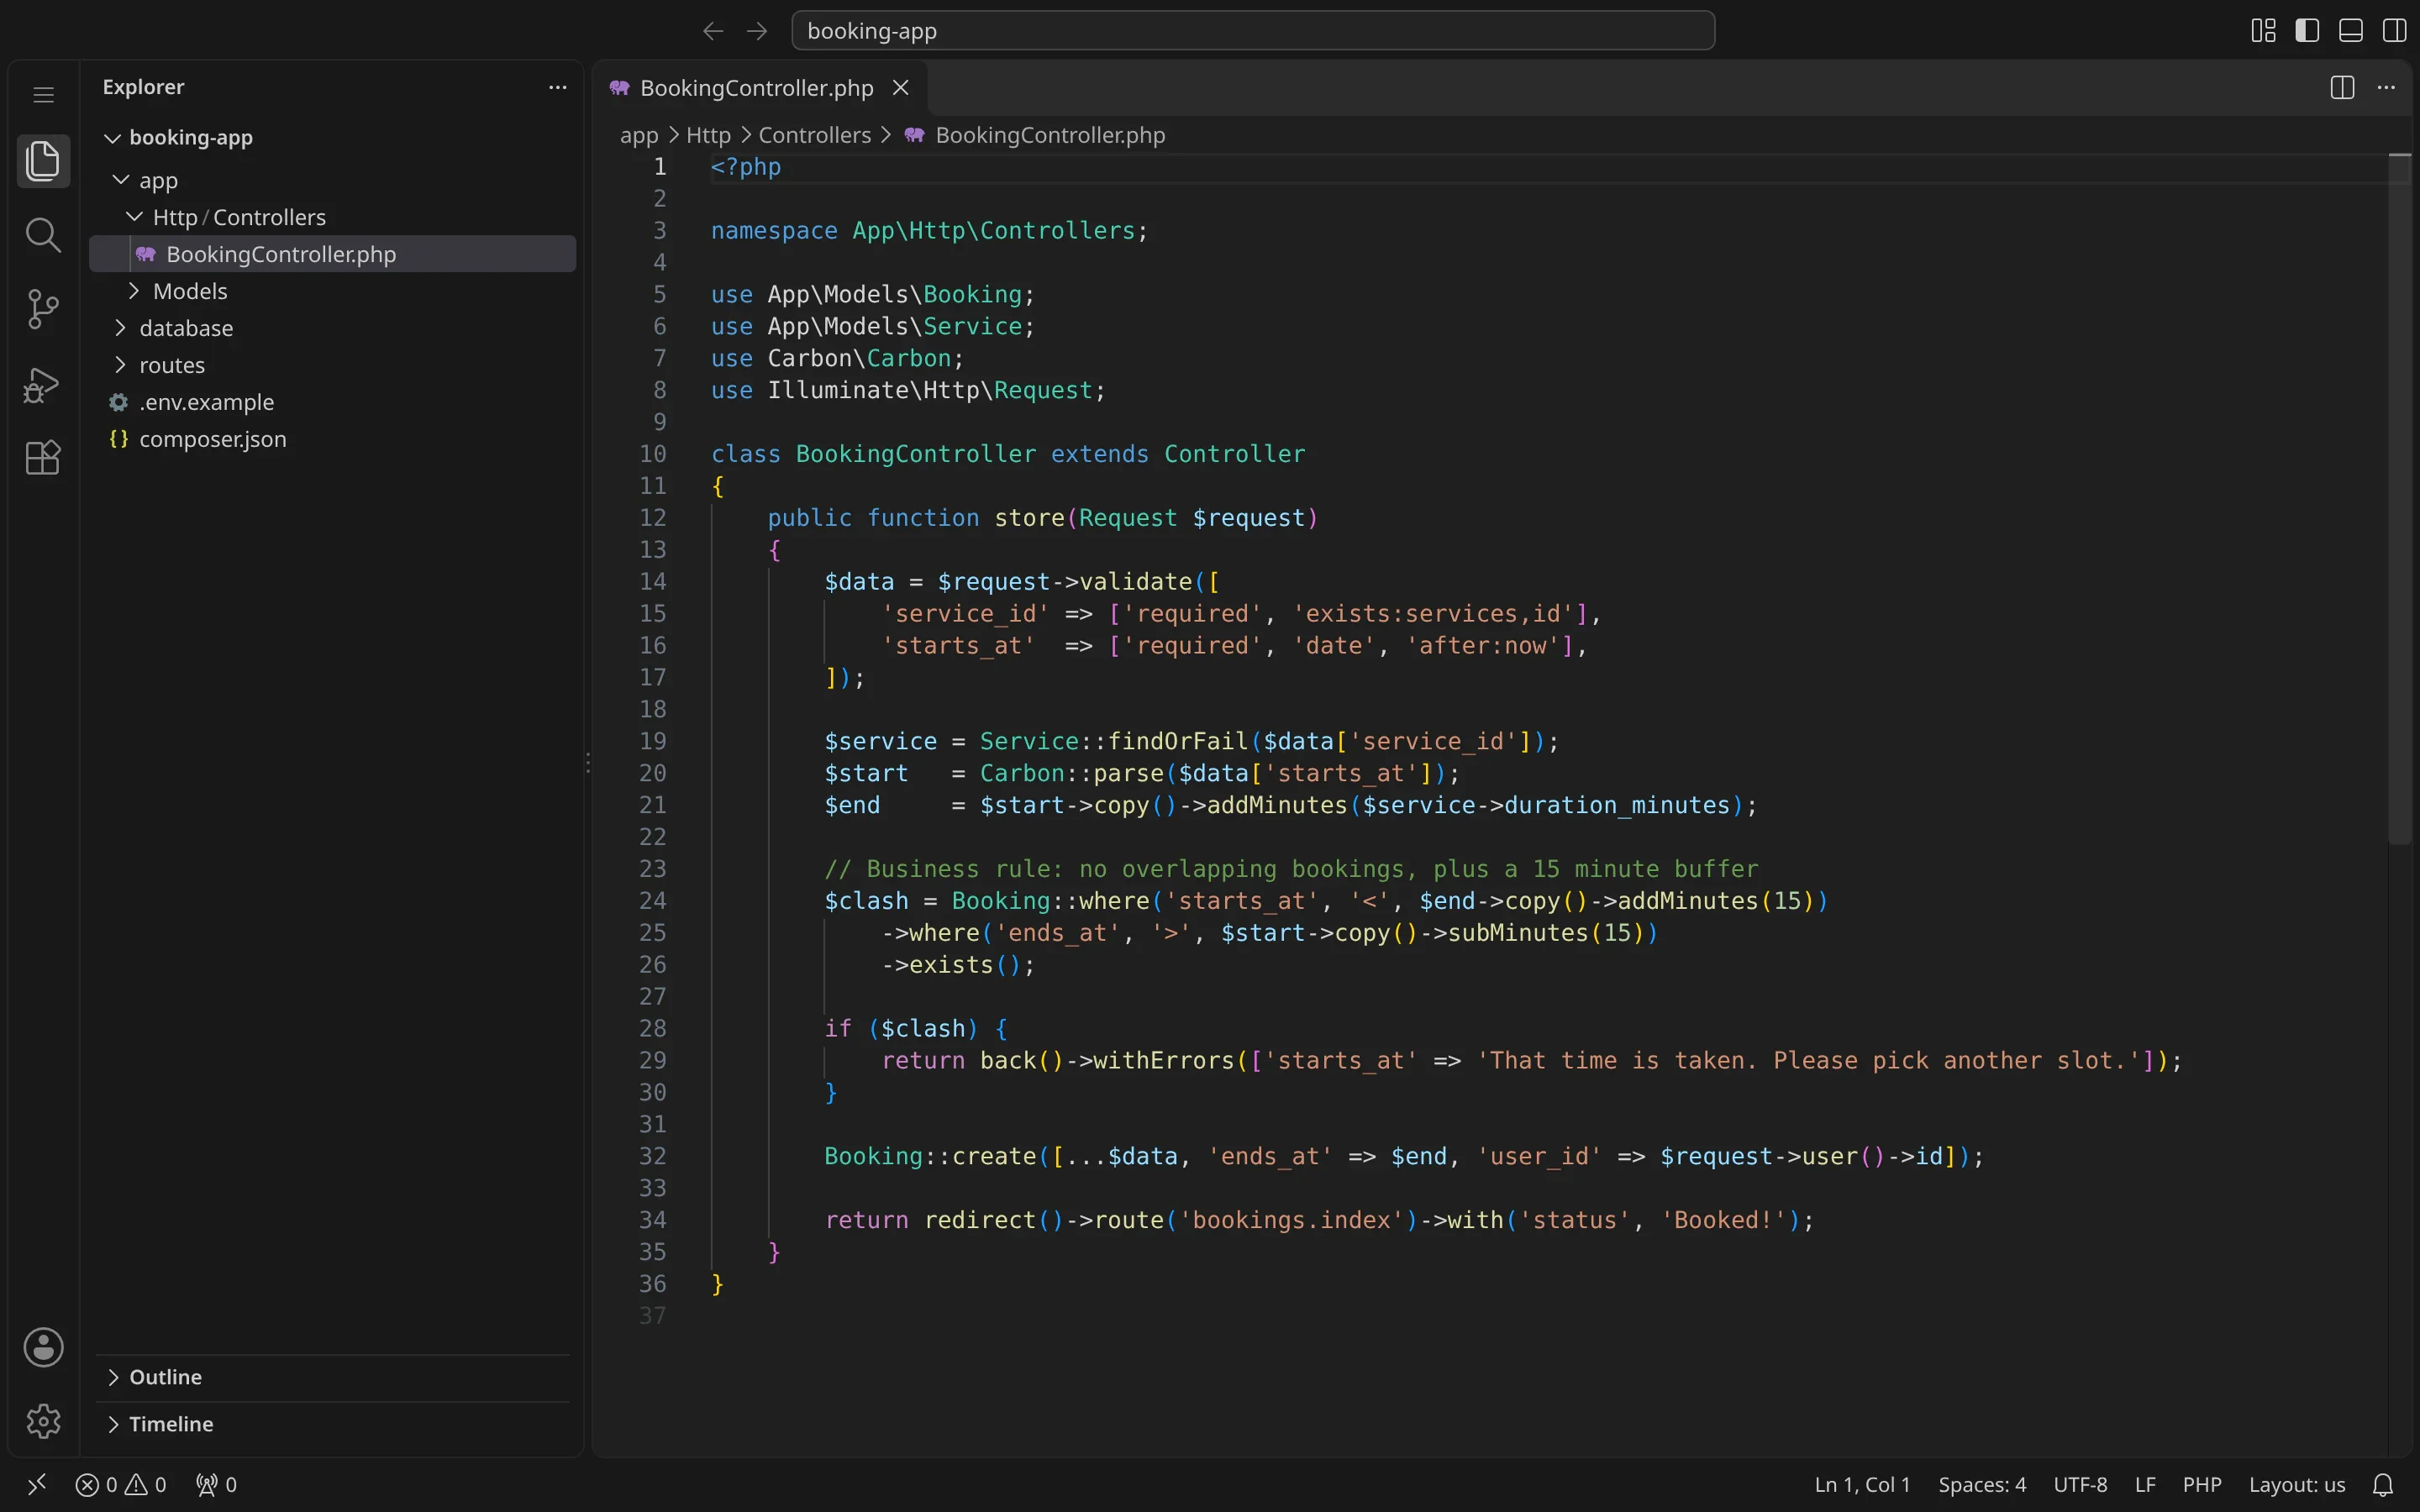Open Customize Layout button
The image size is (2420, 1512).
click(x=2263, y=31)
